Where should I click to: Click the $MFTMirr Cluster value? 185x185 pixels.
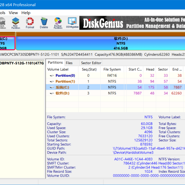point(156,167)
